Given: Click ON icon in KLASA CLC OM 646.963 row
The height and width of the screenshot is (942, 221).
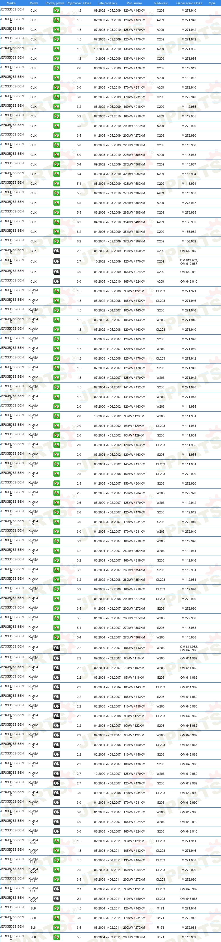Looking at the screenshot, I should (57, 898).
